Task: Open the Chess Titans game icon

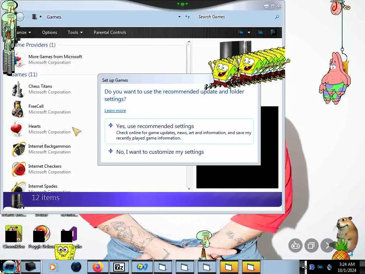Action: click(17, 89)
